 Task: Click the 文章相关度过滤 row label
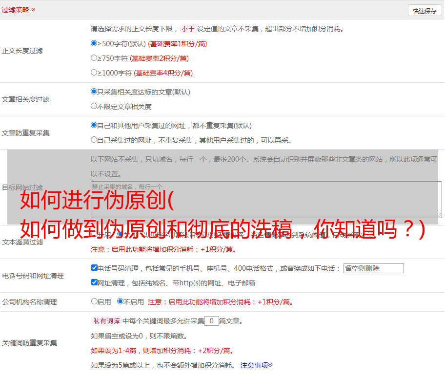(x=25, y=99)
